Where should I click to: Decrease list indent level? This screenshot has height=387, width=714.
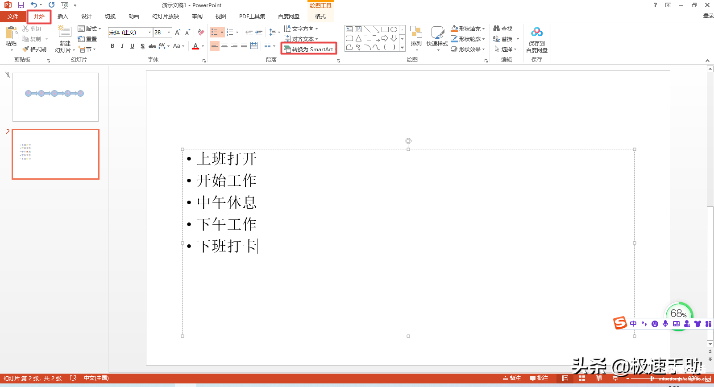click(x=249, y=32)
